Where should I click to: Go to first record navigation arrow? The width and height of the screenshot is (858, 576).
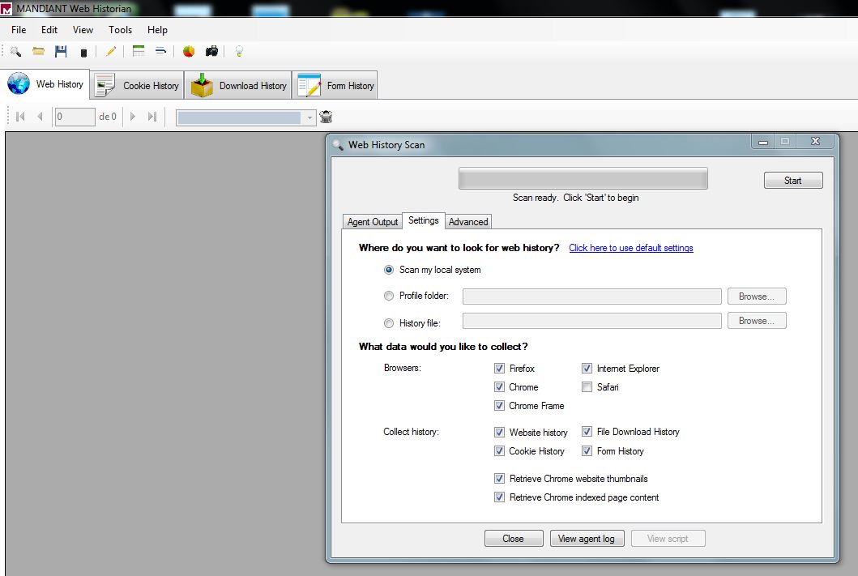click(x=21, y=117)
